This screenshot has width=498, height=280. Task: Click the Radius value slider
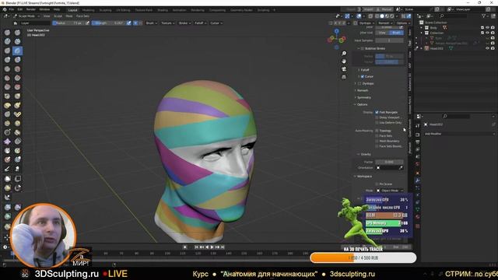point(68,23)
